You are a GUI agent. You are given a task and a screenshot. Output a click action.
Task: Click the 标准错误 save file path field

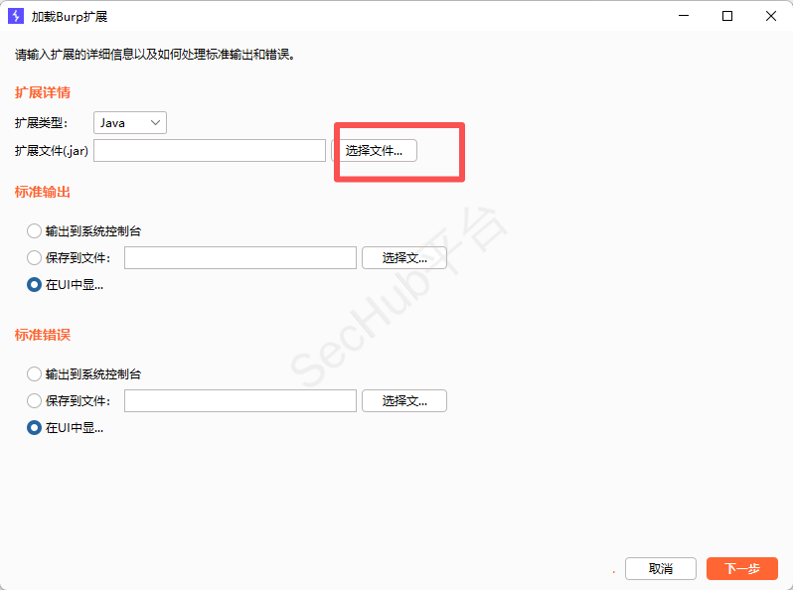pos(239,401)
